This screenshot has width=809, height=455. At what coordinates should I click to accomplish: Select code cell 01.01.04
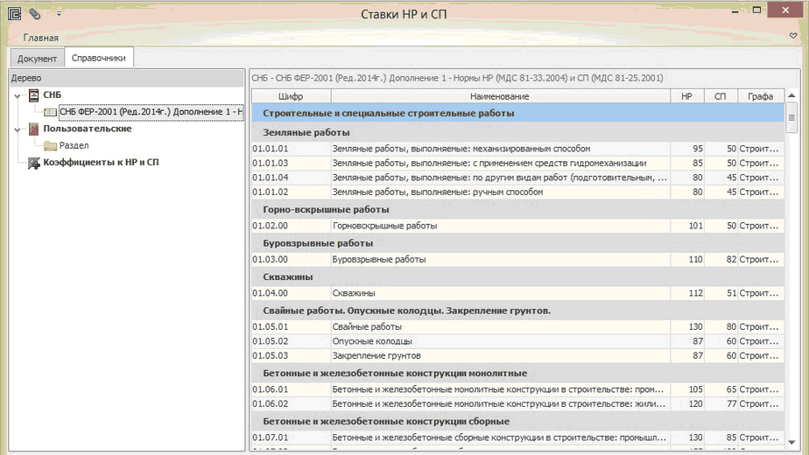[291, 178]
